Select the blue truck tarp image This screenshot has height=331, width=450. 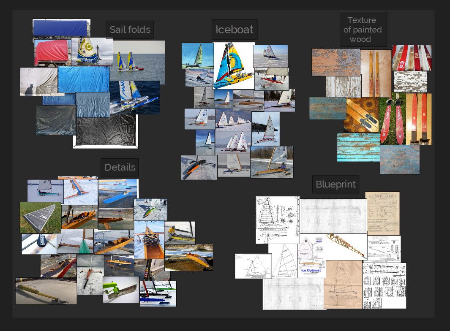click(60, 28)
